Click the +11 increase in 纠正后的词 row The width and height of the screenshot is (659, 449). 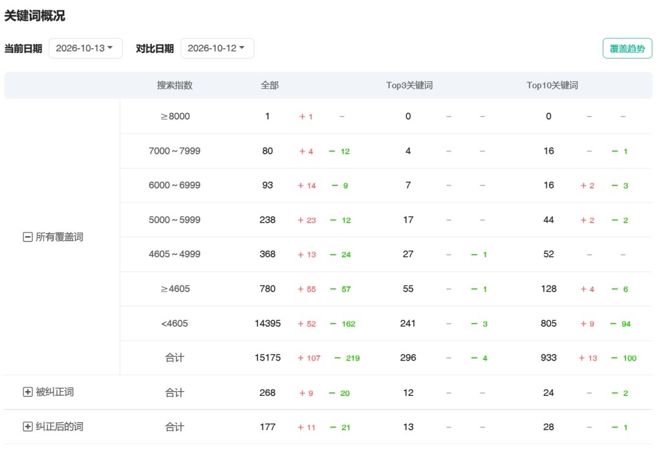point(306,428)
